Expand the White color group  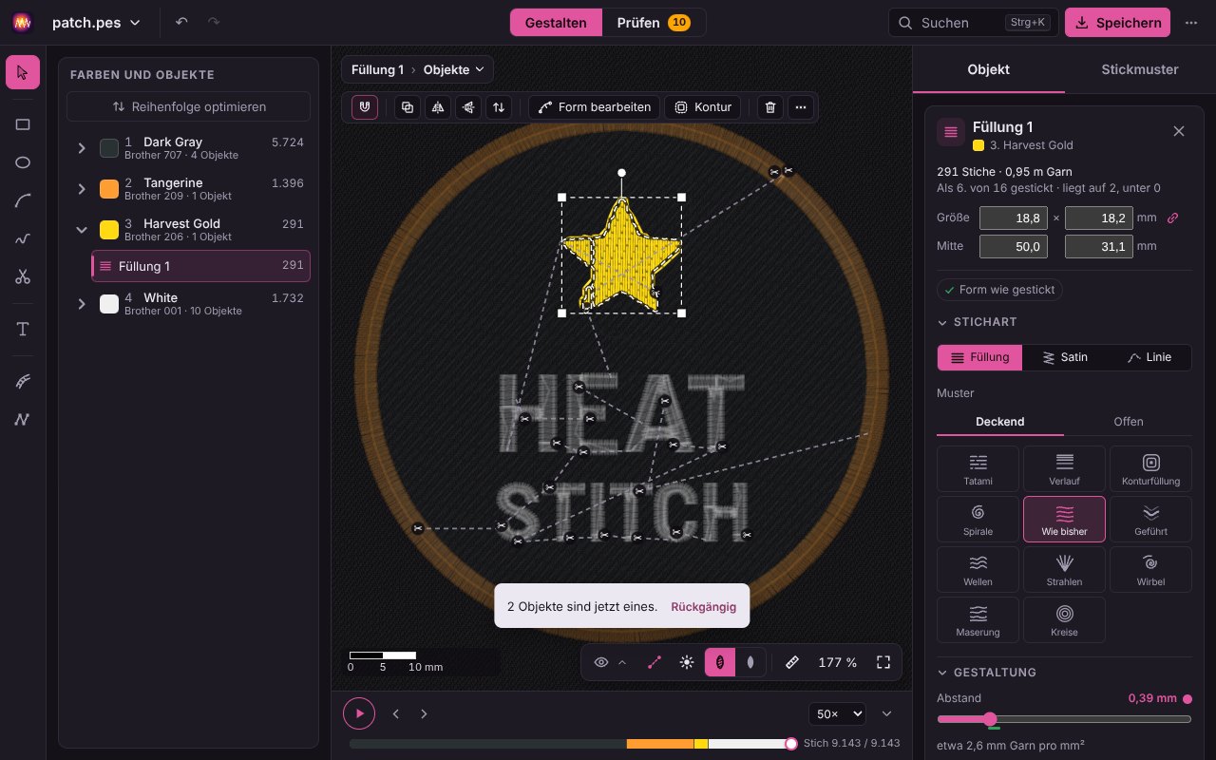click(x=82, y=304)
